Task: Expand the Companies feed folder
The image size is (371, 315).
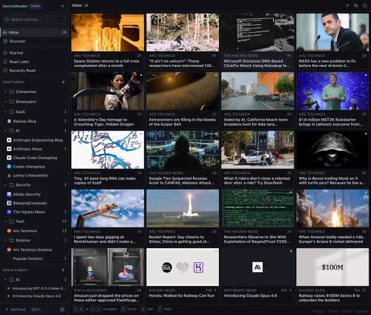Action: click(5, 92)
